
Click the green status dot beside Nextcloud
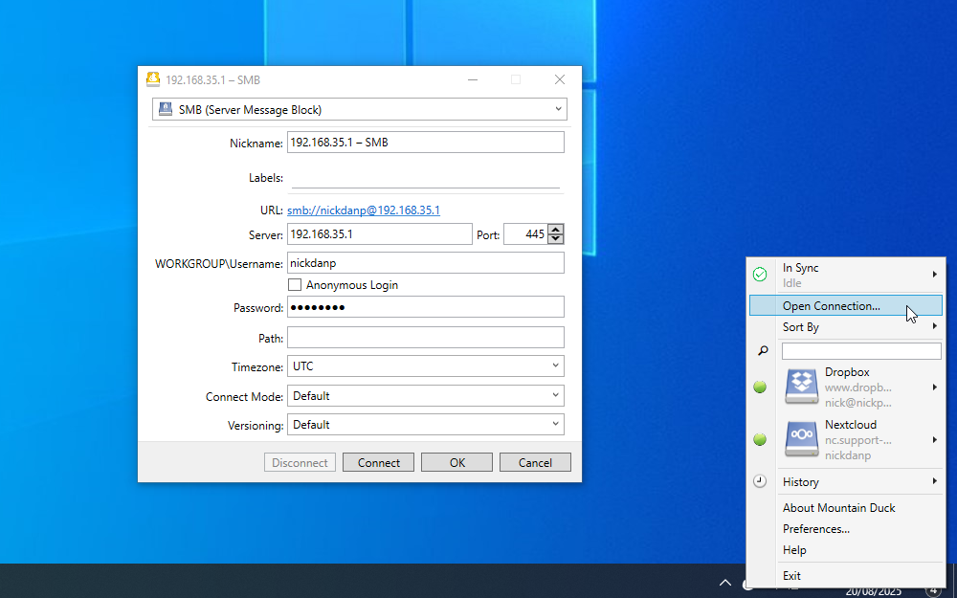click(760, 439)
